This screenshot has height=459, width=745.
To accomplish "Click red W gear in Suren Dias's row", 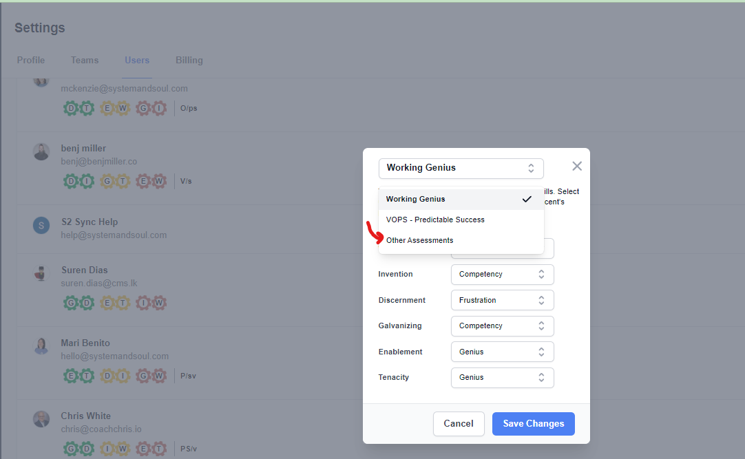I will (x=158, y=303).
